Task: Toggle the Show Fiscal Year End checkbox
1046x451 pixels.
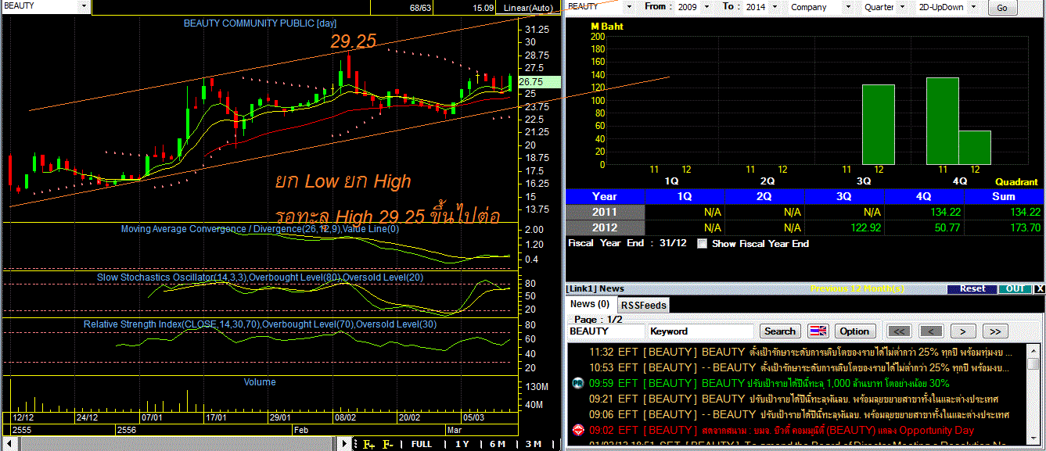Action: [702, 244]
